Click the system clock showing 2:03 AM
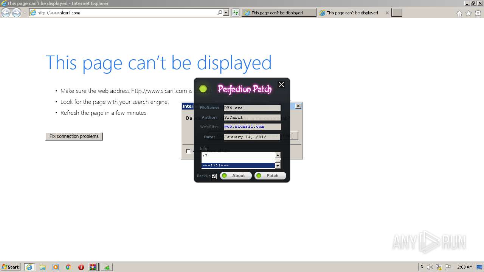This screenshot has width=484, height=272. (465, 267)
